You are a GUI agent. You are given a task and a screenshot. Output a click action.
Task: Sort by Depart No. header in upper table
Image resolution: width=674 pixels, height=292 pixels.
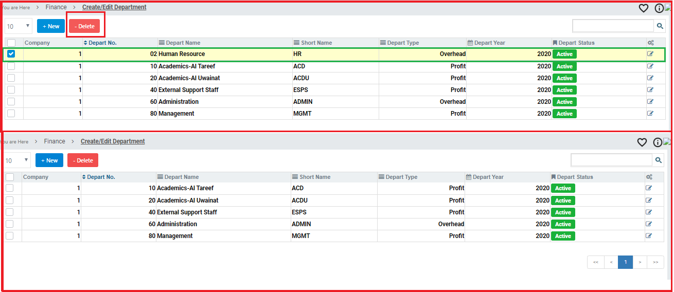[102, 43]
